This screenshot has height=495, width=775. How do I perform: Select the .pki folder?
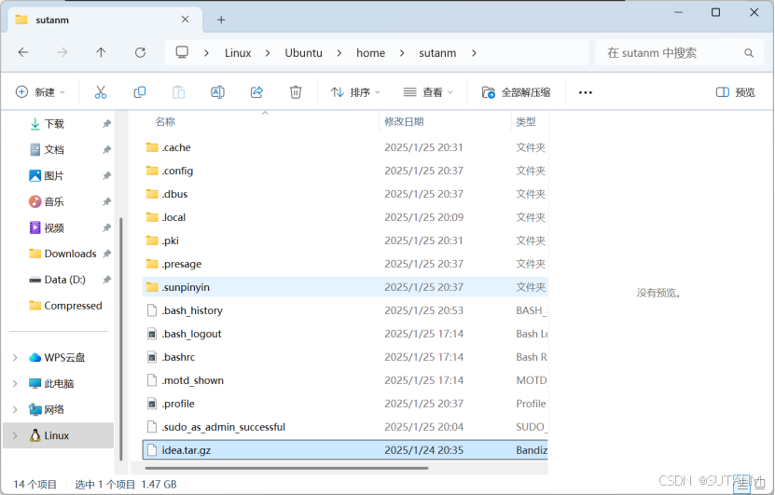click(x=344, y=241)
